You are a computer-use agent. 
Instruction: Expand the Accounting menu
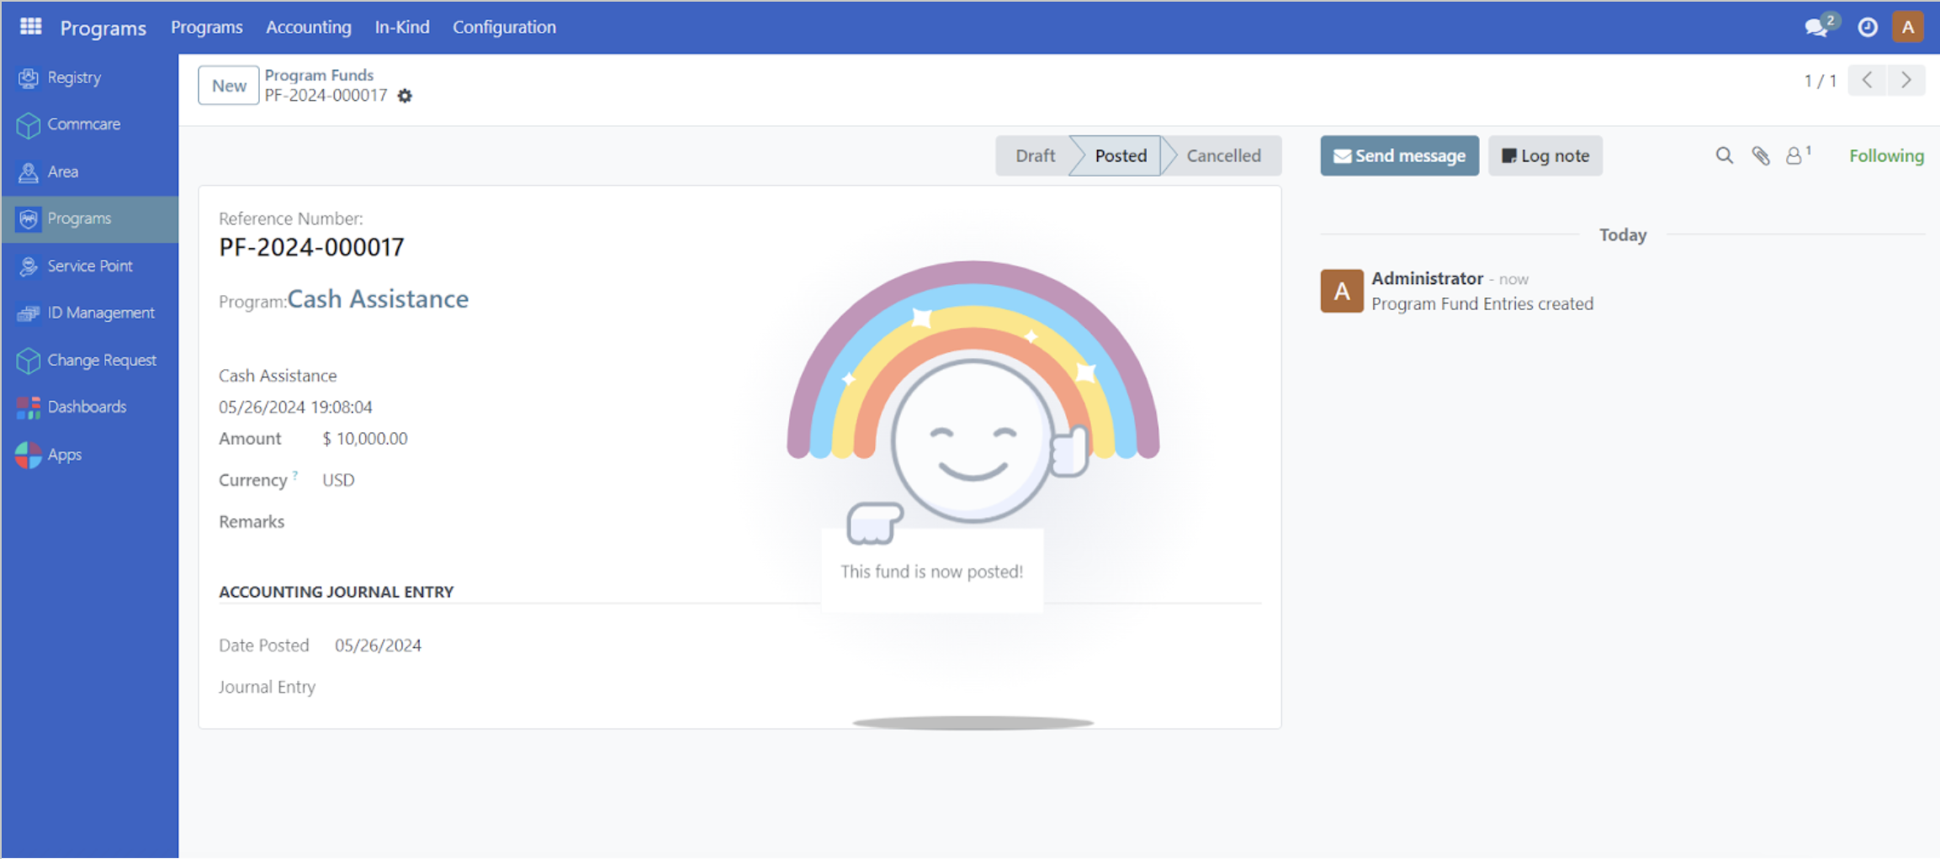(x=308, y=27)
